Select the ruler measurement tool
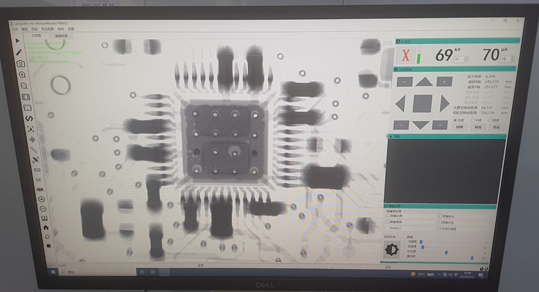Image resolution: width=539 pixels, height=292 pixels. point(34,150)
